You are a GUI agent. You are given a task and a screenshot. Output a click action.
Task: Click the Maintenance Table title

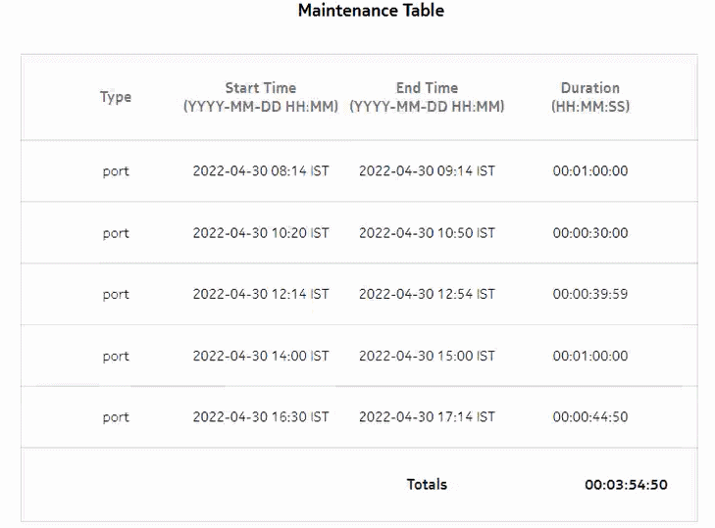[371, 12]
